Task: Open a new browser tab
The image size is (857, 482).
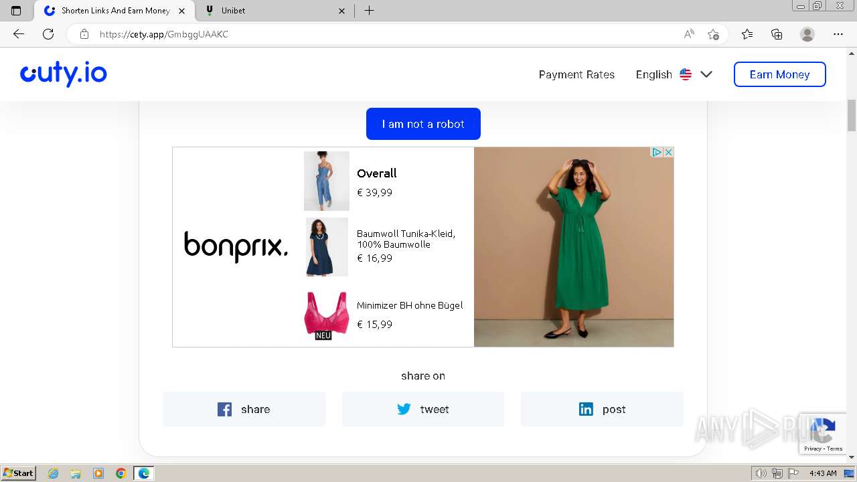Action: click(369, 11)
